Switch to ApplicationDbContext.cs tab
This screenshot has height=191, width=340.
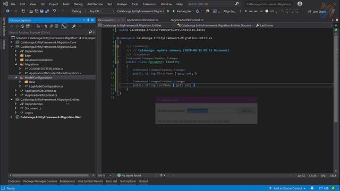click(143, 20)
